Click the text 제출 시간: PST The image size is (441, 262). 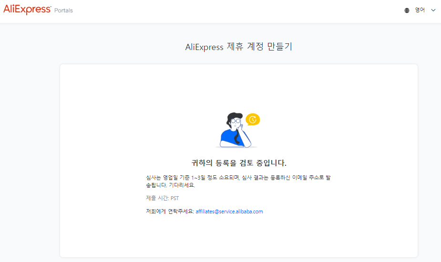point(162,198)
